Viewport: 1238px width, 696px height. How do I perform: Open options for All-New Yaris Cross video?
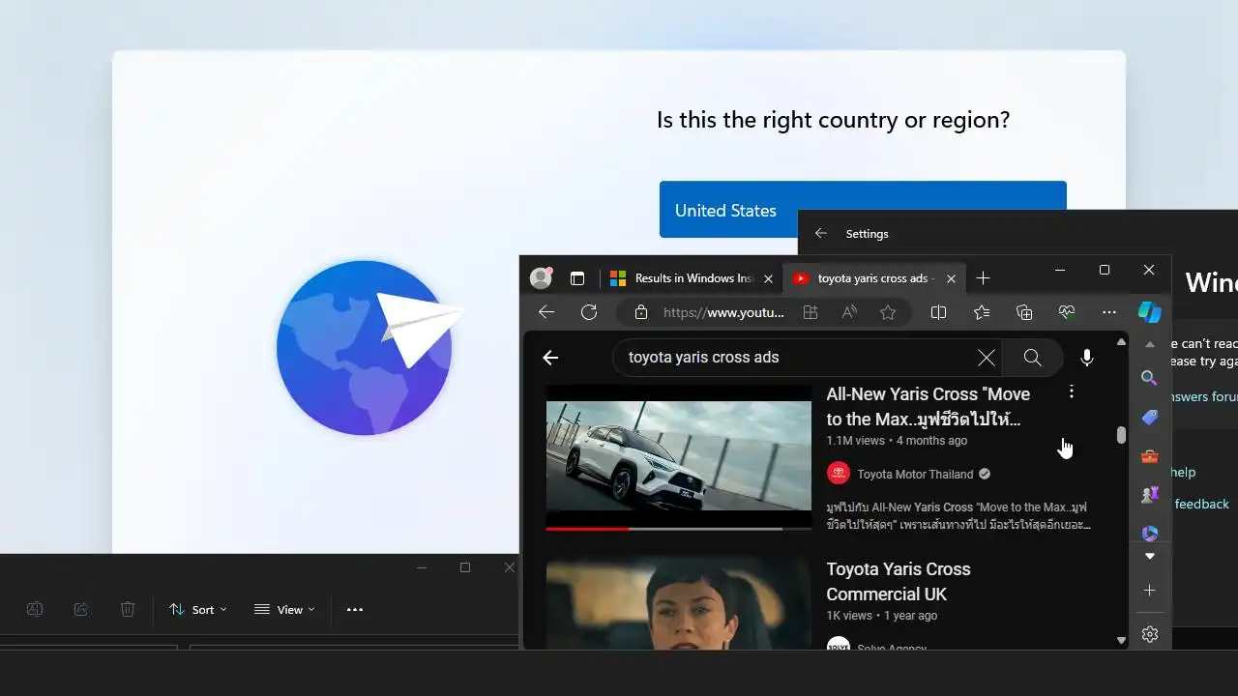point(1071,391)
